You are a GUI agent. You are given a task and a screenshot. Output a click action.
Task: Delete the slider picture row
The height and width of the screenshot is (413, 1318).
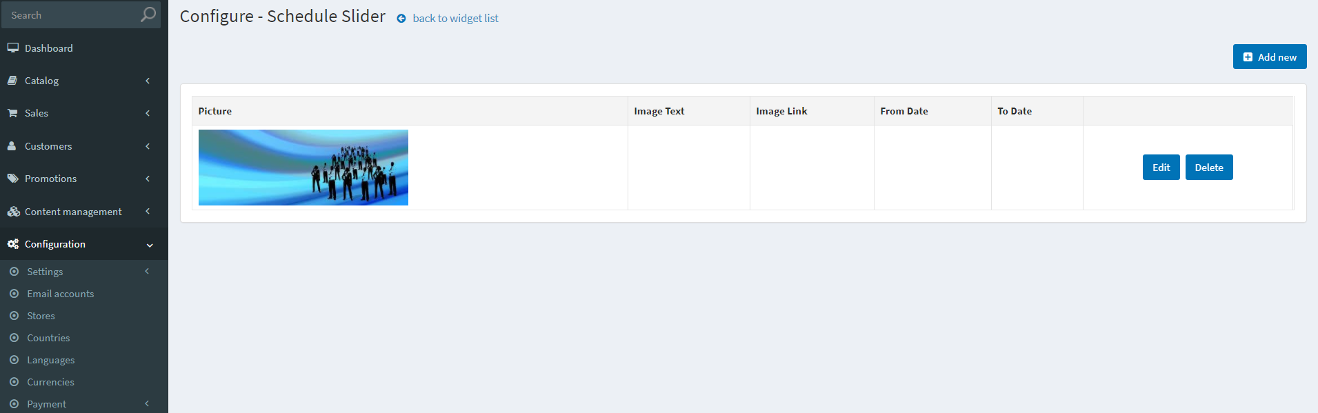[x=1209, y=168]
